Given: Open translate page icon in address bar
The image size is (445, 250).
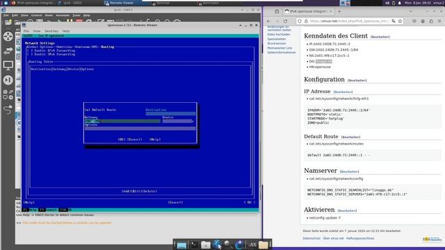Looking at the screenshot, I should tap(394, 22).
